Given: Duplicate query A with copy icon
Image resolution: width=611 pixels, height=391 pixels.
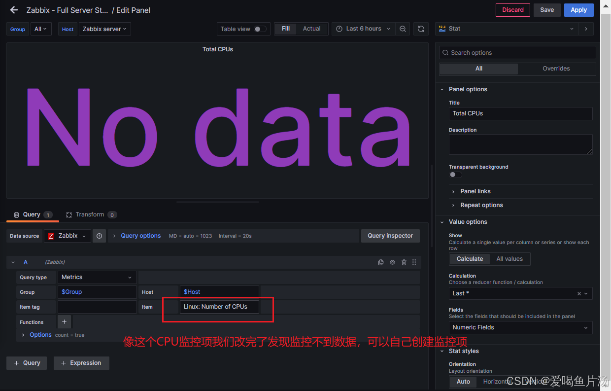Looking at the screenshot, I should pos(381,262).
